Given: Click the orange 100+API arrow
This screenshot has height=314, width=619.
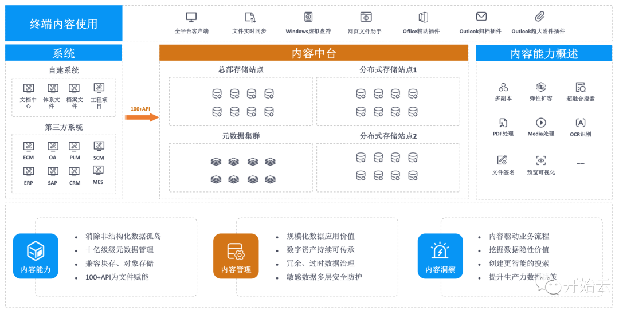Looking at the screenshot, I should 142,117.
